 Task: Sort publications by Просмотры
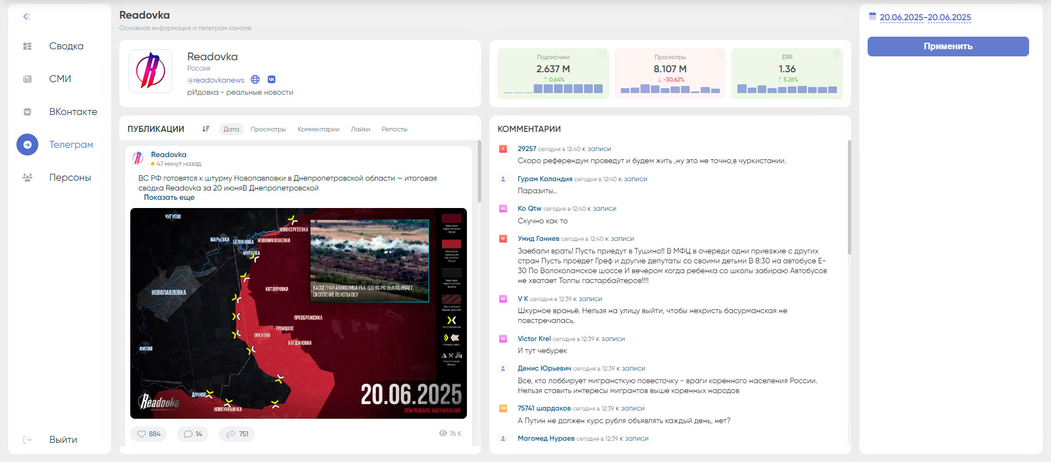point(268,129)
